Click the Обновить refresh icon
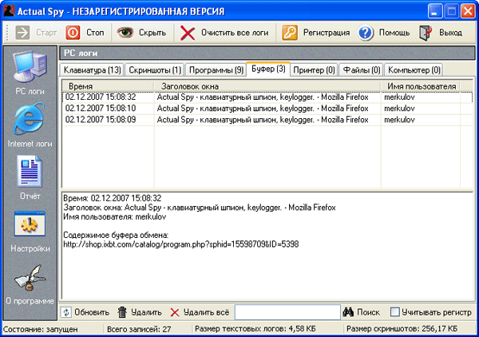Viewport: 479px width, 337px height. point(65,312)
